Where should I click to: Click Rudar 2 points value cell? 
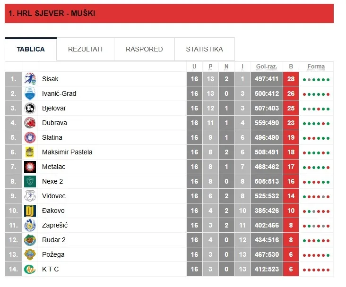click(x=291, y=240)
